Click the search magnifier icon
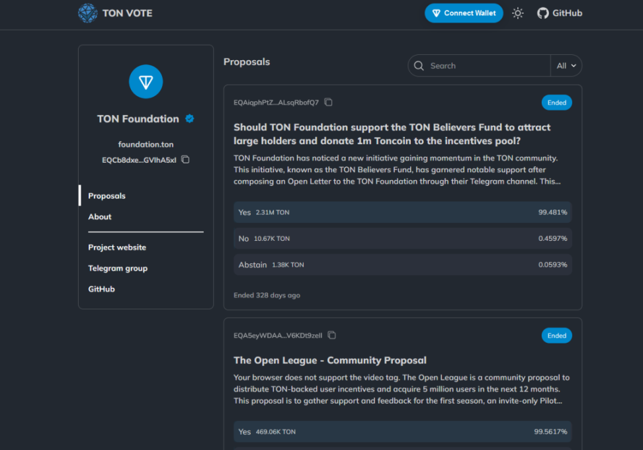This screenshot has width=643, height=450. (x=419, y=66)
